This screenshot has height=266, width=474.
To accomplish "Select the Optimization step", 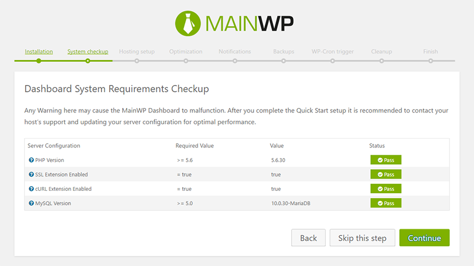I will (x=186, y=52).
